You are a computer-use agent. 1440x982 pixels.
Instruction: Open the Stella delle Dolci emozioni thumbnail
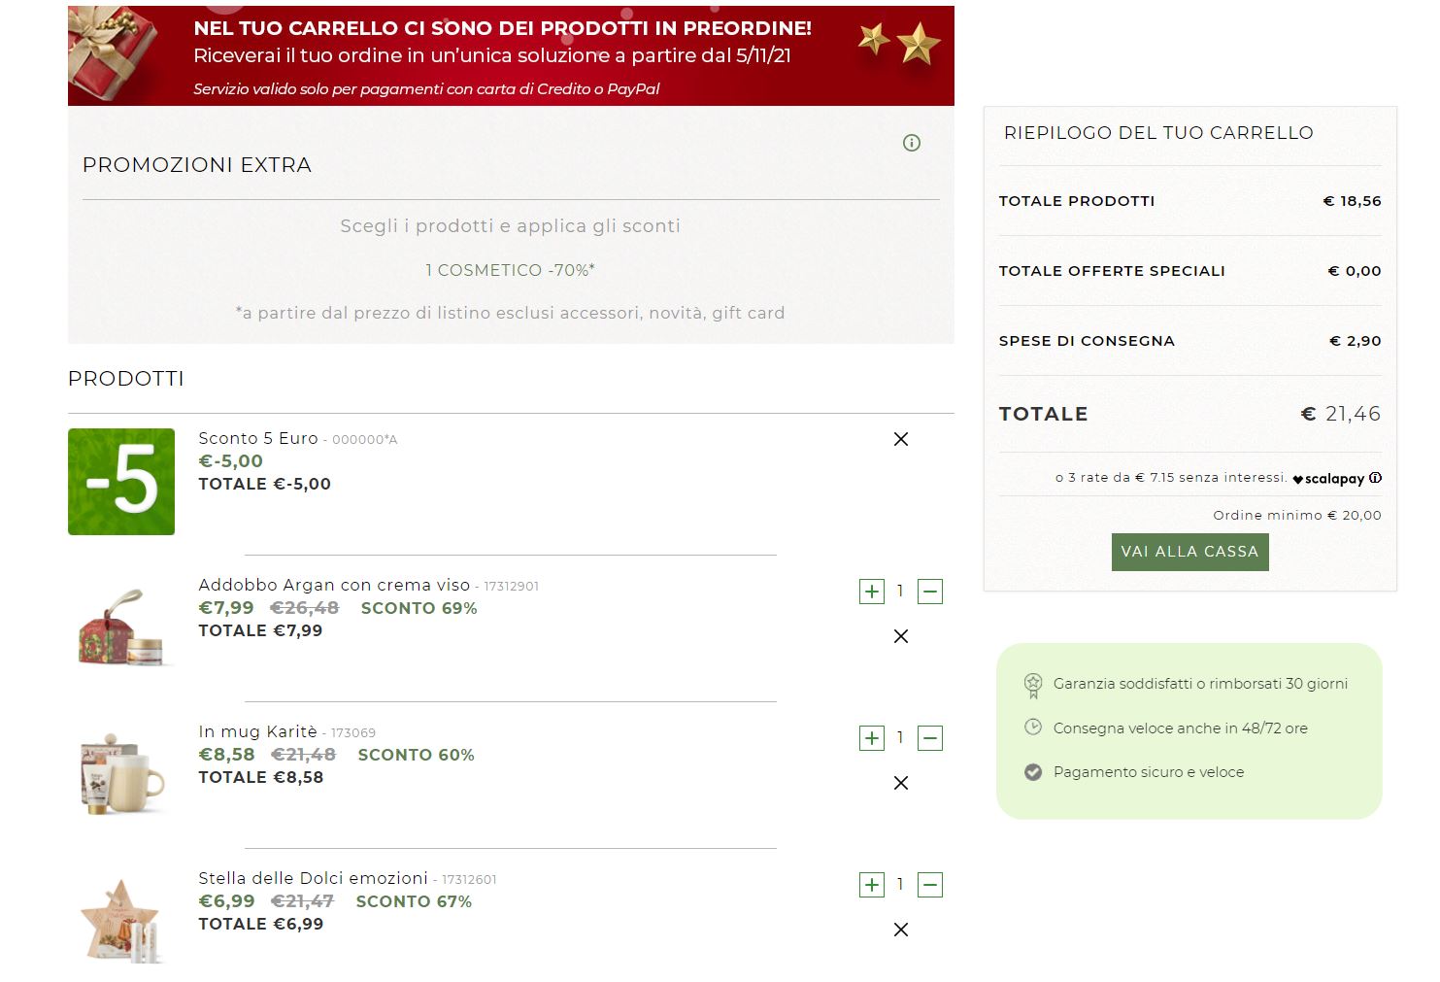tap(121, 921)
